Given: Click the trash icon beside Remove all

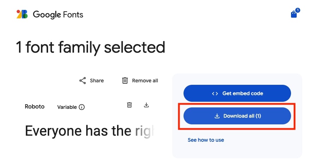Looking at the screenshot, I should click(125, 81).
